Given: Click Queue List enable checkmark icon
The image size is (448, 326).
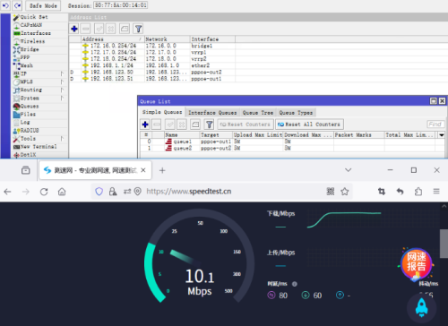Looking at the screenshot, I should [x=170, y=124].
